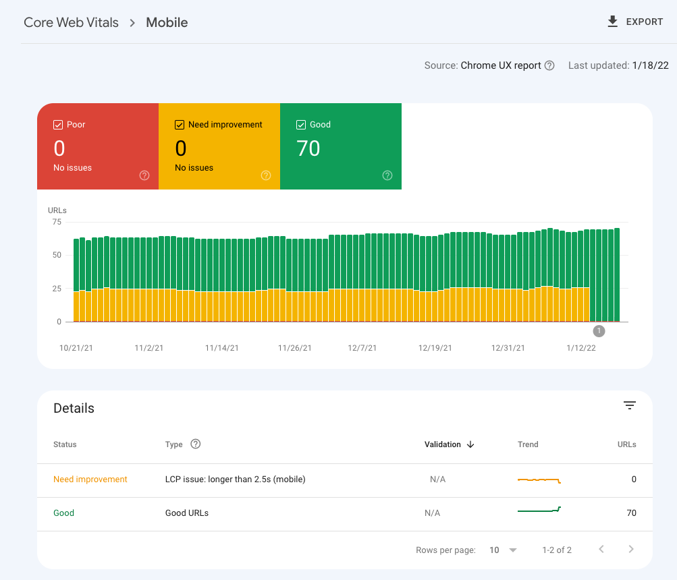Toggle the Poor checkbox
This screenshot has height=580, width=677.
(x=58, y=125)
